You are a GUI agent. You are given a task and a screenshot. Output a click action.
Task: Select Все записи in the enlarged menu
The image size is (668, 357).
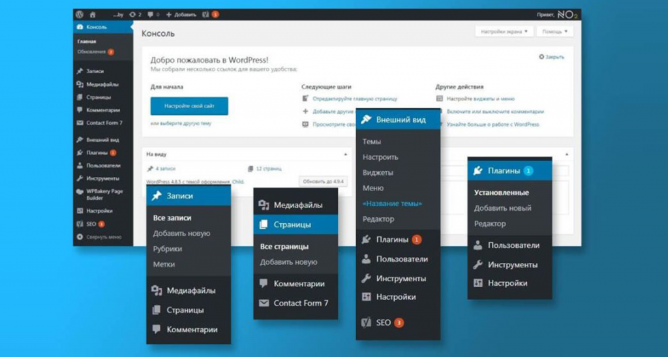click(172, 218)
